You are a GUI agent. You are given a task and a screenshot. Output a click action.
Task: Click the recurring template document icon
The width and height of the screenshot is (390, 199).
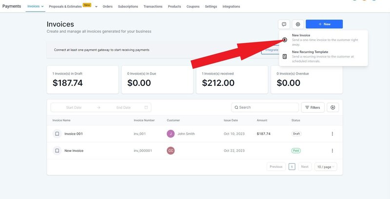click(285, 57)
